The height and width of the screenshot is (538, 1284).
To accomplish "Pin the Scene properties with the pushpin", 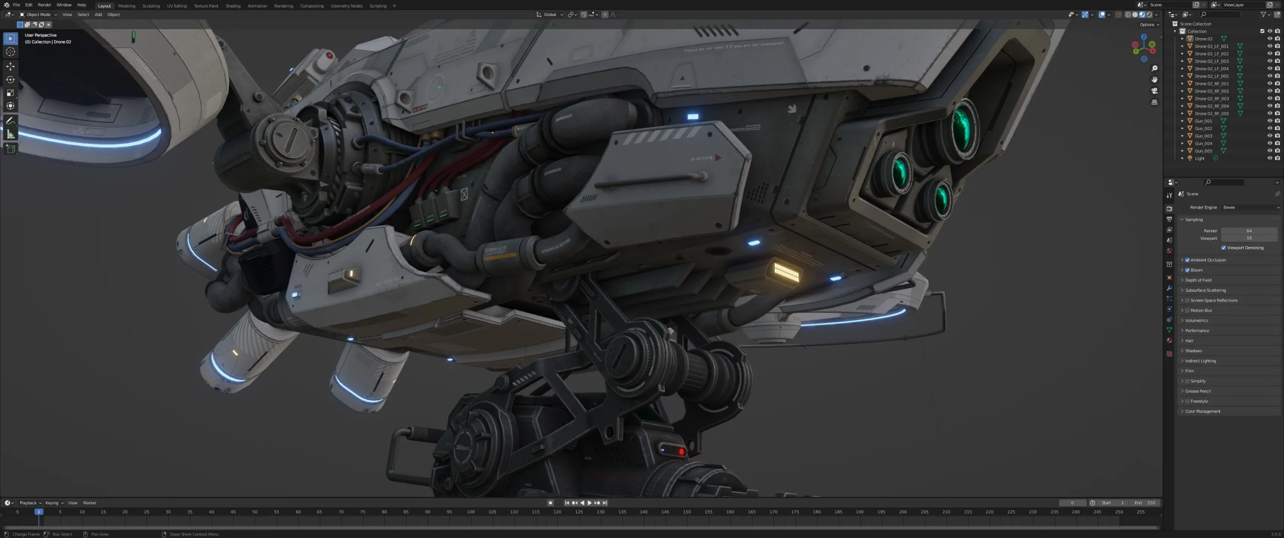I will click(x=1277, y=194).
